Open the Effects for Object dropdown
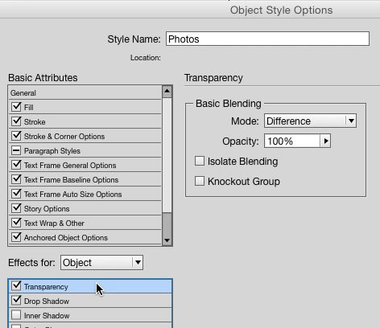This screenshot has width=380, height=328. coord(101,262)
